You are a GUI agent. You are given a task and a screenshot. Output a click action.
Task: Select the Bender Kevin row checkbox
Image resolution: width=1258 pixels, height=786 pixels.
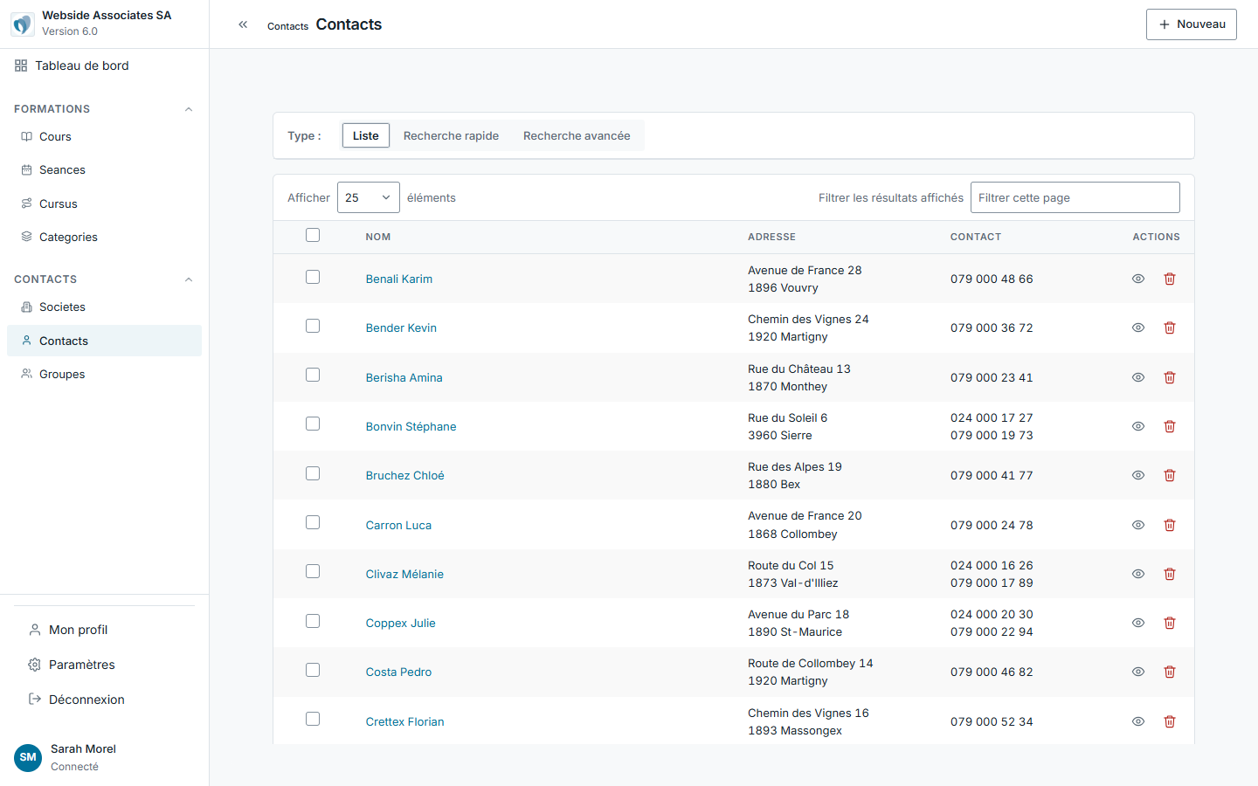(313, 326)
